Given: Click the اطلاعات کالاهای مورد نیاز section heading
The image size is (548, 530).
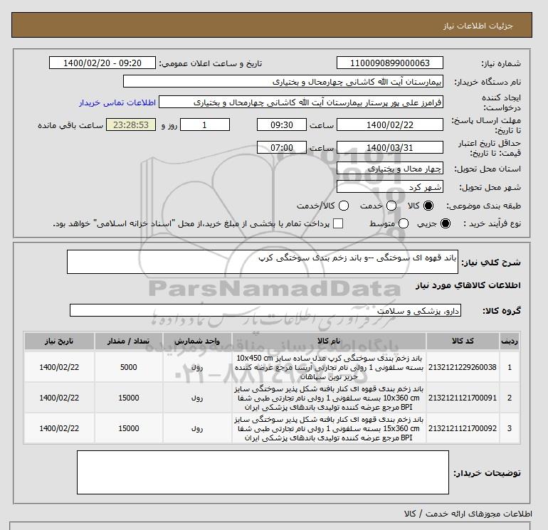Looking at the screenshot, I should point(468,285).
